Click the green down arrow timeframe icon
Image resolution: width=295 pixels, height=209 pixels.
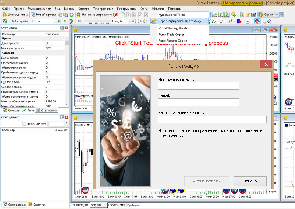coord(65,21)
